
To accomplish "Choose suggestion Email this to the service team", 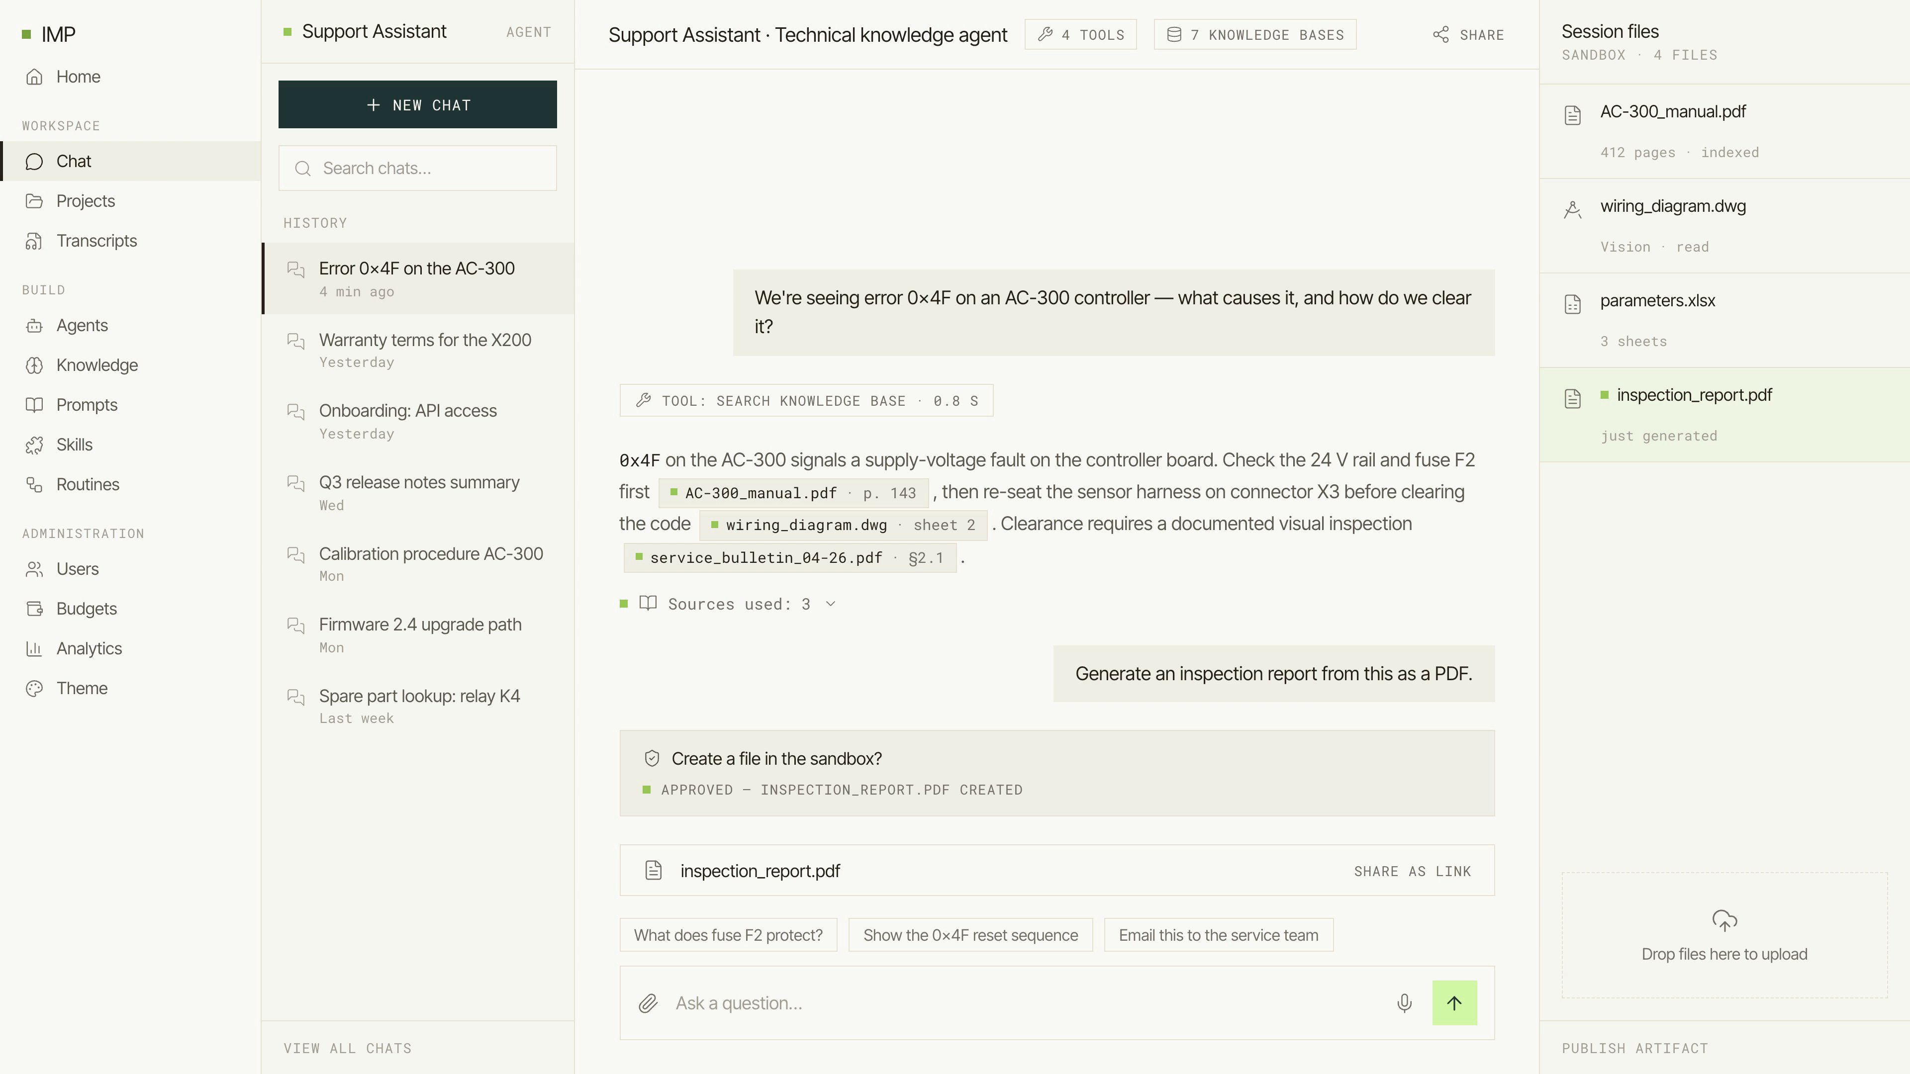I will tap(1218, 935).
